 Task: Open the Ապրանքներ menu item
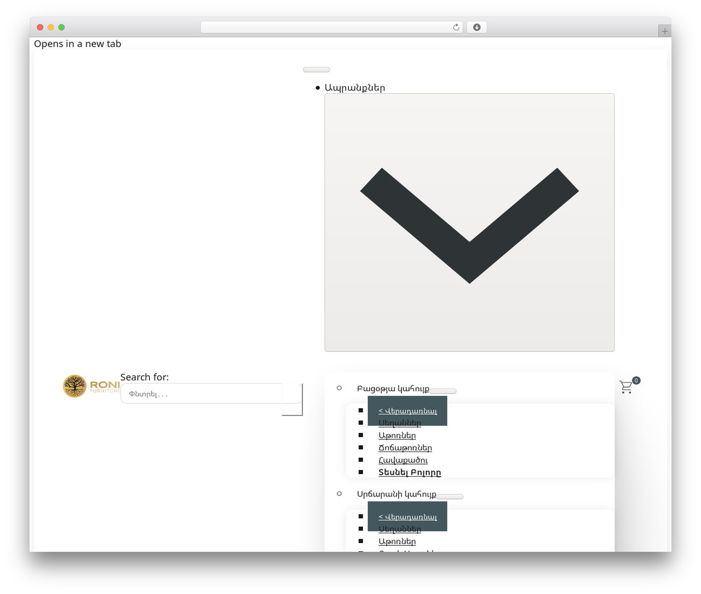[355, 88]
